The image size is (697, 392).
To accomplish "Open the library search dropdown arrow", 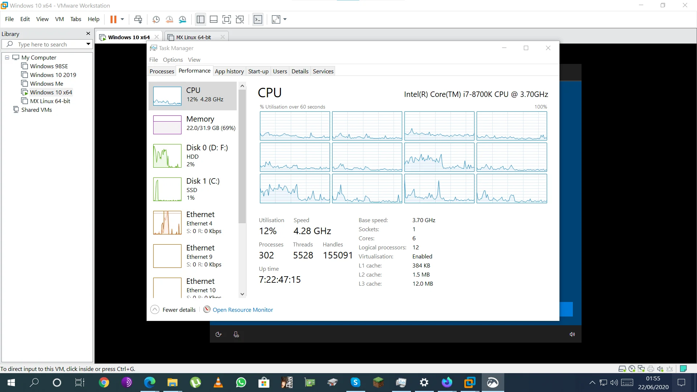I will point(88,44).
